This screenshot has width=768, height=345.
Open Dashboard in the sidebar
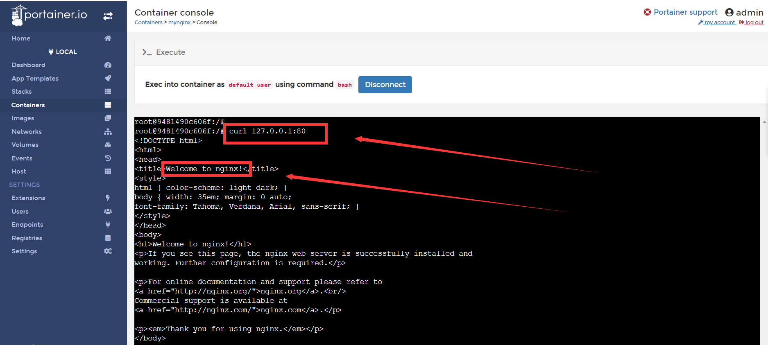click(x=28, y=65)
